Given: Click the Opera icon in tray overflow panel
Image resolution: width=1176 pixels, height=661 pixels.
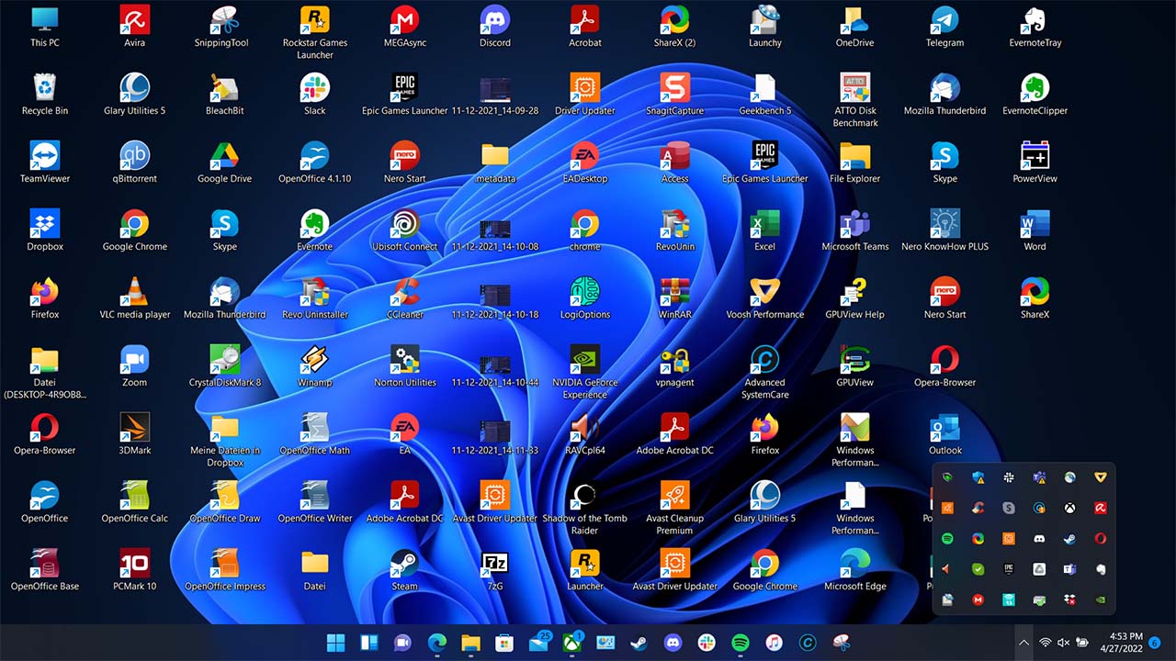Looking at the screenshot, I should [1100, 539].
